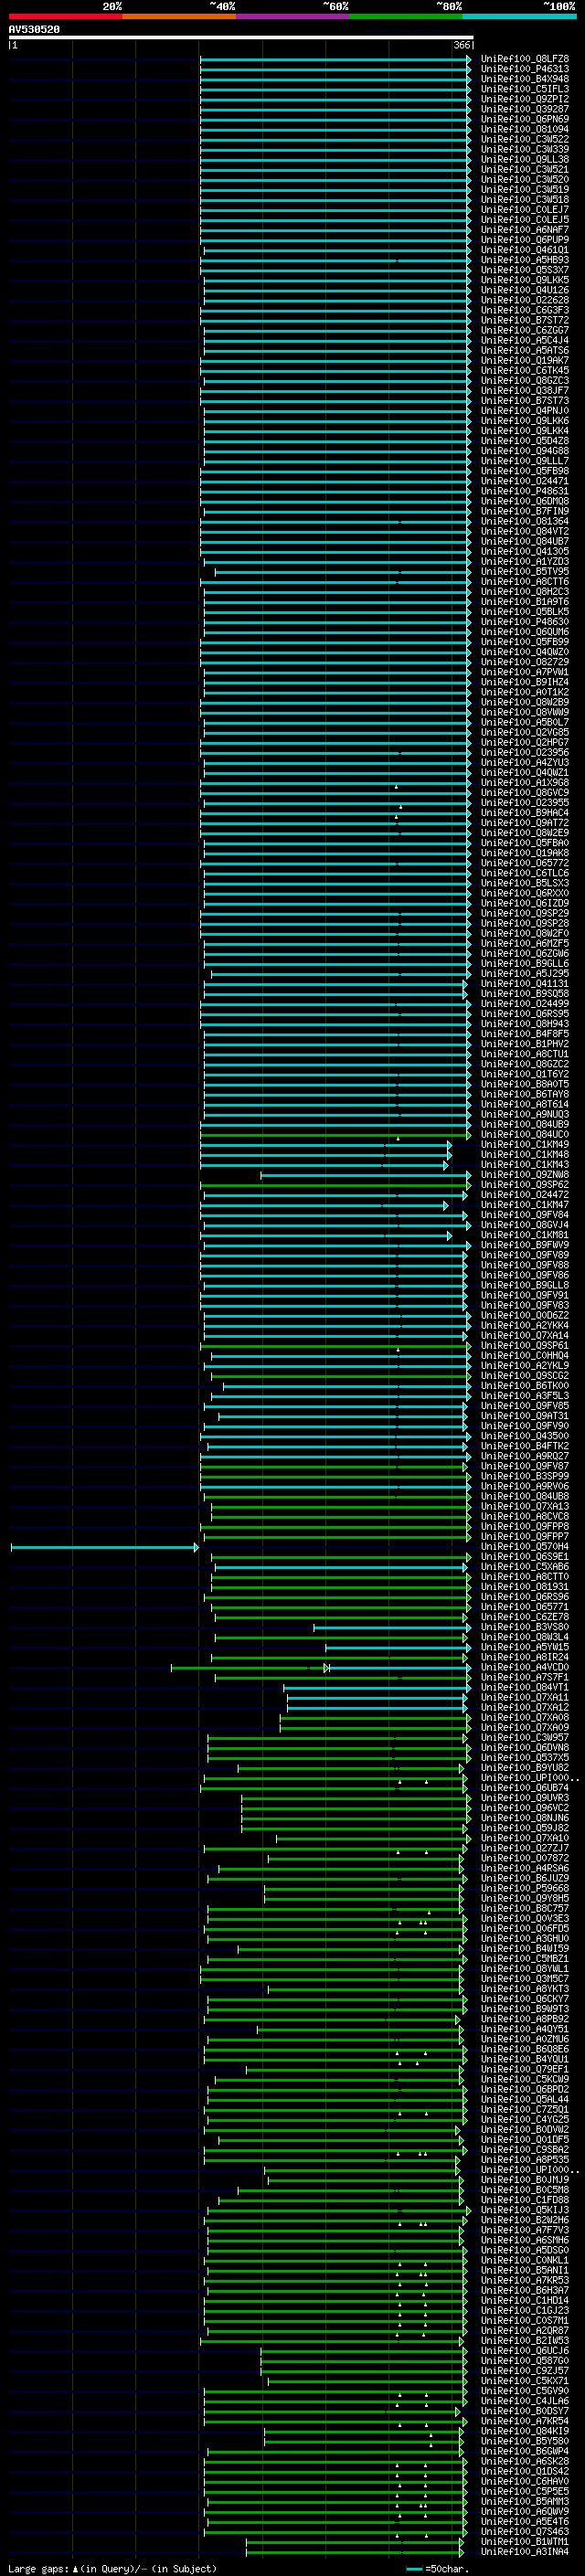Open the hit UniRef100_C5IFL3
This screenshot has width=585, height=2576.
click(x=525, y=89)
